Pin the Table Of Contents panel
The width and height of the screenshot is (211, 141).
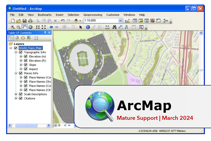tap(45, 33)
